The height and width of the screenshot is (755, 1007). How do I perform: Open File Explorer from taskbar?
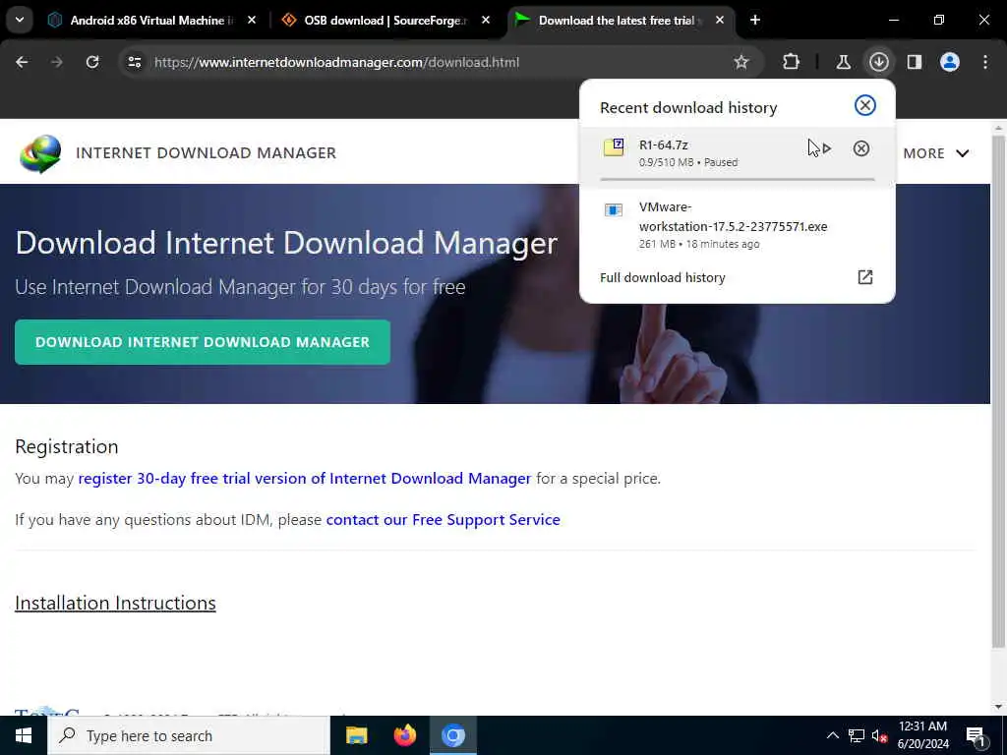pos(356,735)
